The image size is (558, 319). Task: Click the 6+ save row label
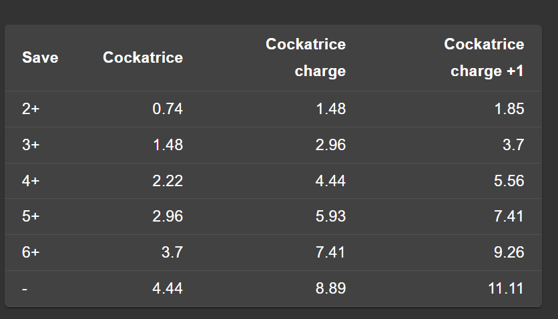point(31,252)
